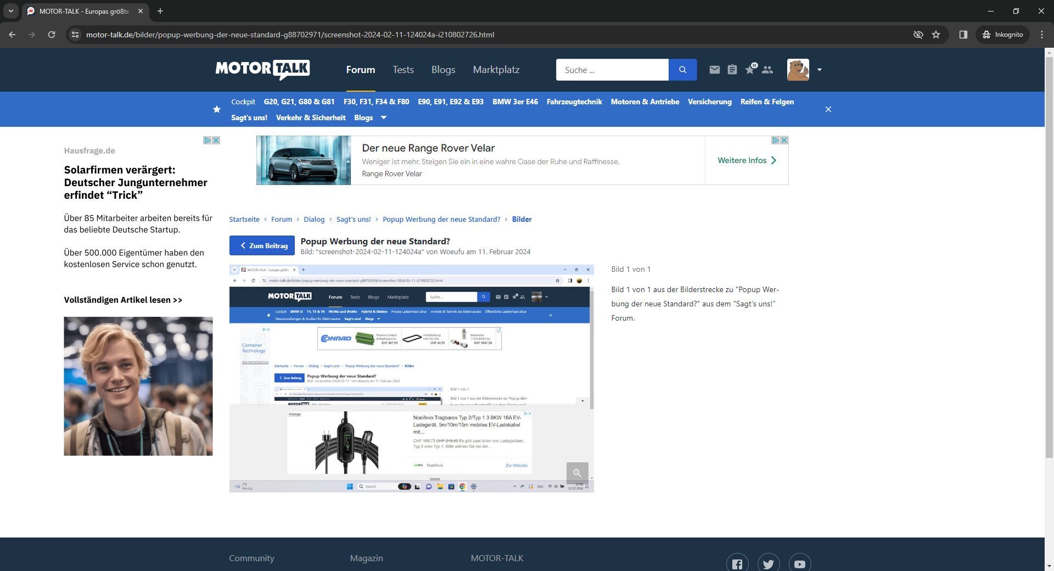Reload the page

pyautogui.click(x=52, y=35)
